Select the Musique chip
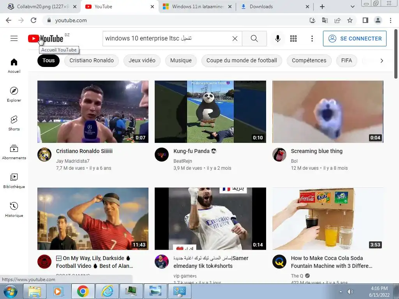 point(181,60)
